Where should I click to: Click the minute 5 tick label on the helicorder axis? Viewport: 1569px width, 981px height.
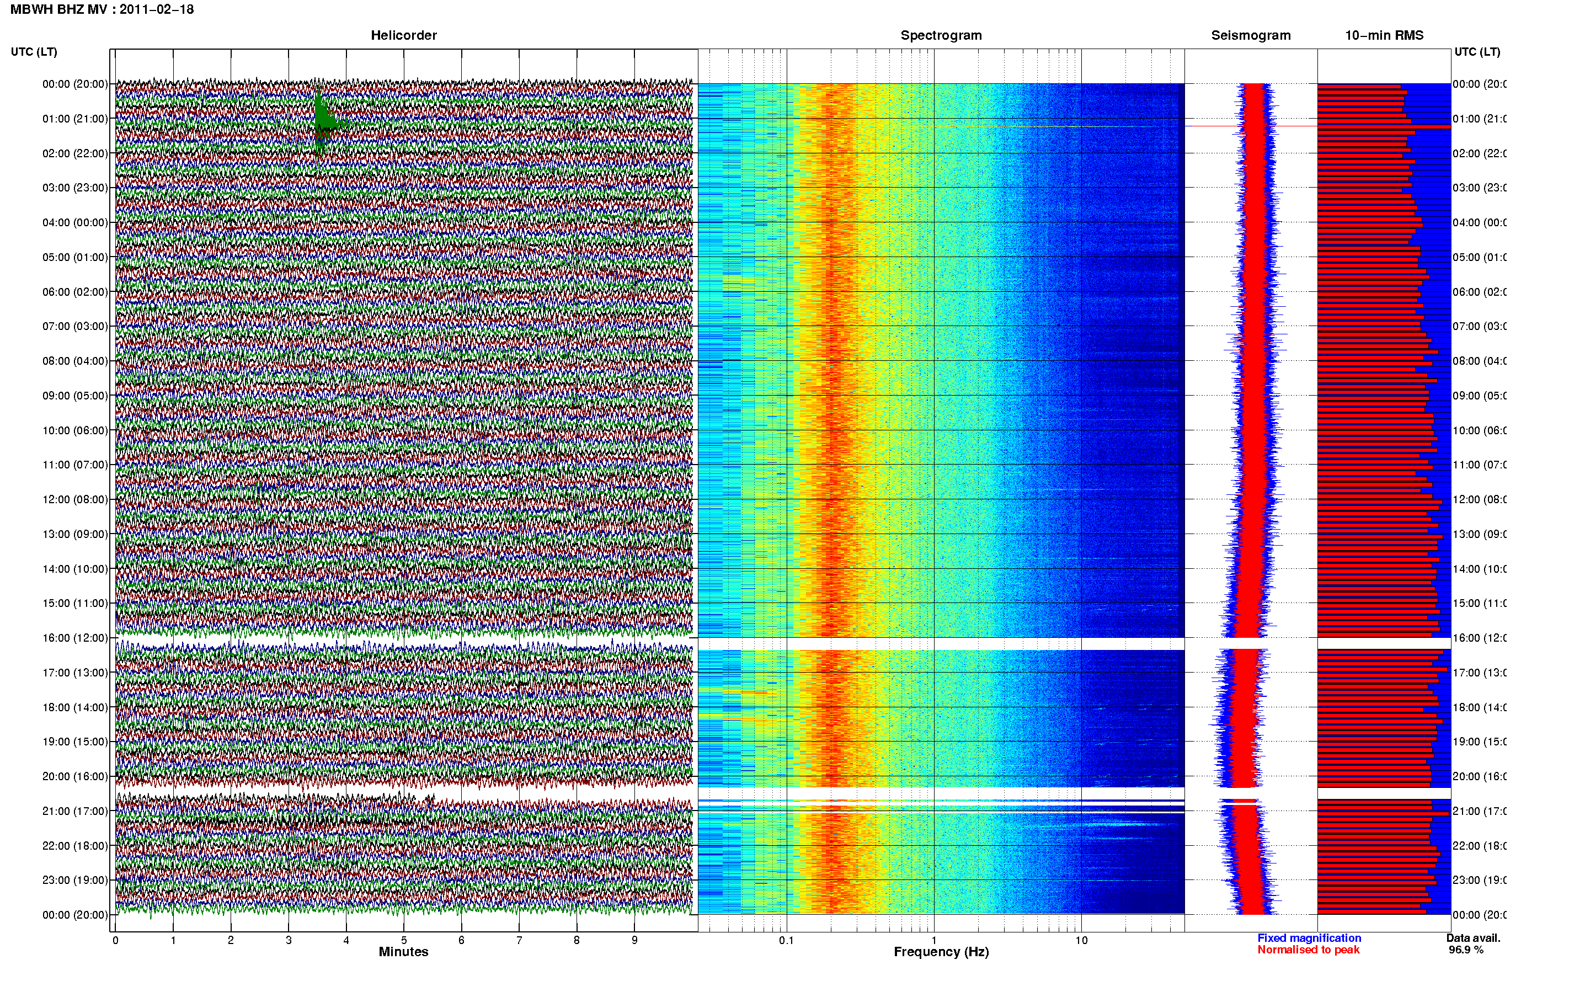pyautogui.click(x=403, y=940)
